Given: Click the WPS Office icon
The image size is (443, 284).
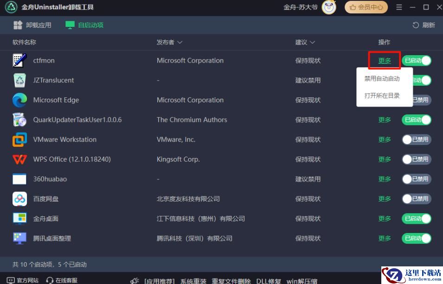Looking at the screenshot, I should [x=19, y=159].
